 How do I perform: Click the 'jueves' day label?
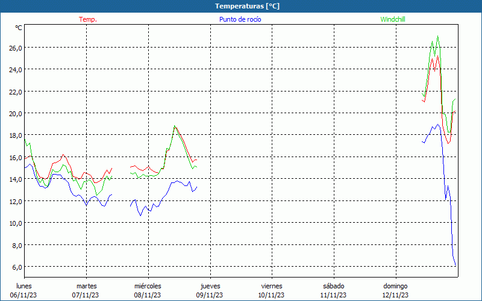[210, 286]
